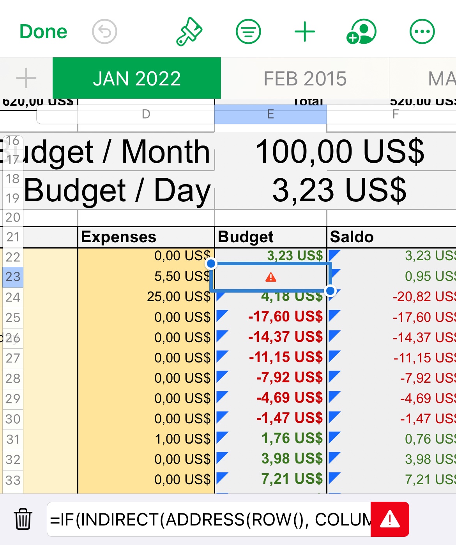The height and width of the screenshot is (545, 456).
Task: Open the more options ellipsis icon
Action: [x=422, y=32]
